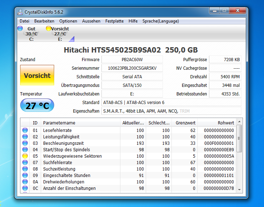Click the Übertragungsmodus value SATA/150

click(132, 85)
